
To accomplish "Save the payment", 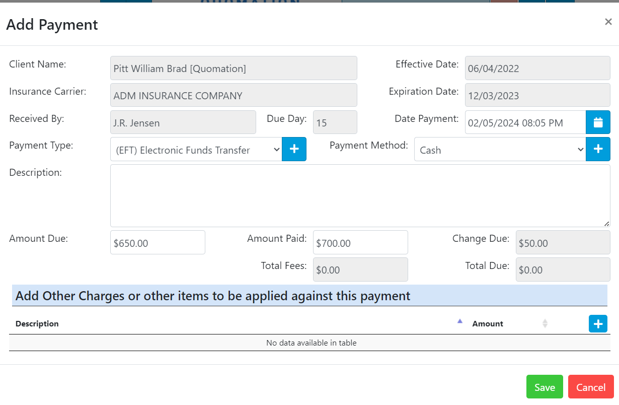I will pos(545,387).
